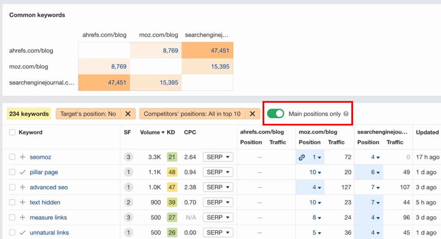Expand moz.com/blog position 8 for measure links
This screenshot has width=441, height=239.
click(x=317, y=218)
